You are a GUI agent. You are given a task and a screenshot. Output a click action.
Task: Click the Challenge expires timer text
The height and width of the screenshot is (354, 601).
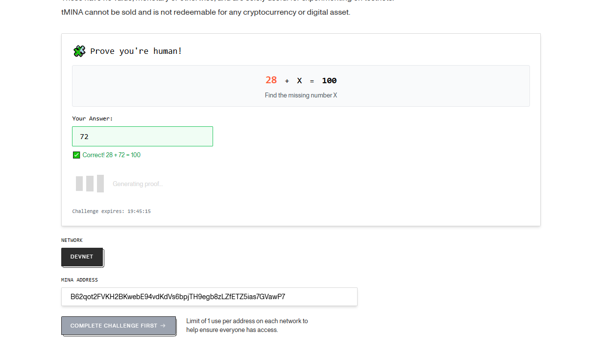coord(111,212)
